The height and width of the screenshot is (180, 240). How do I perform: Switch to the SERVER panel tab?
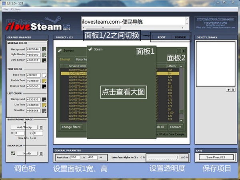(180, 37)
